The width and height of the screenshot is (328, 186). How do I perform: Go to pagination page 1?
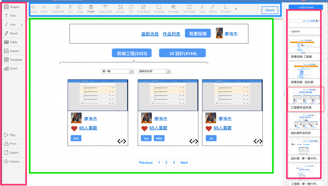point(159,163)
